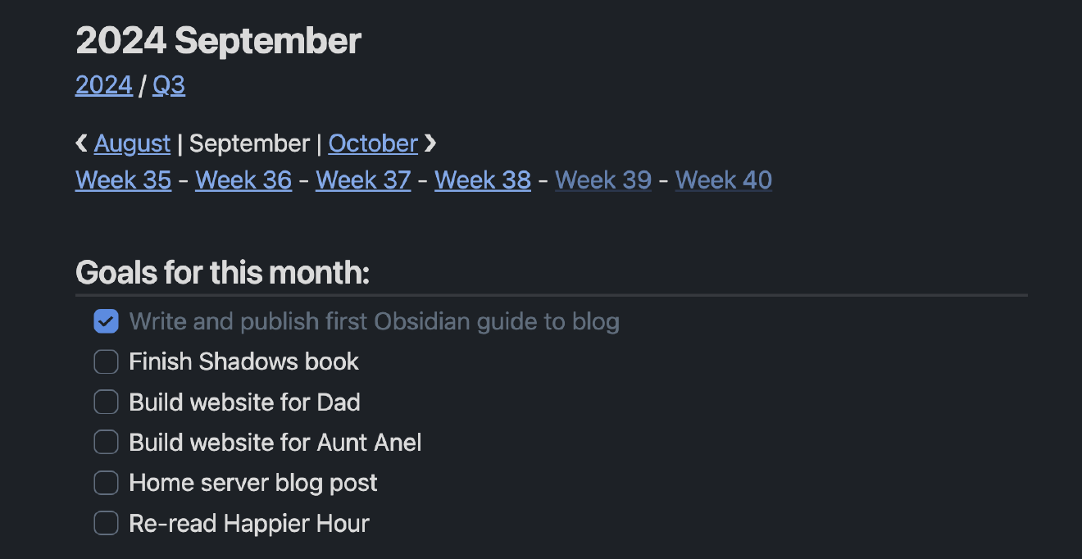Open the Week 39 note
The height and width of the screenshot is (559, 1082).
tap(602, 180)
